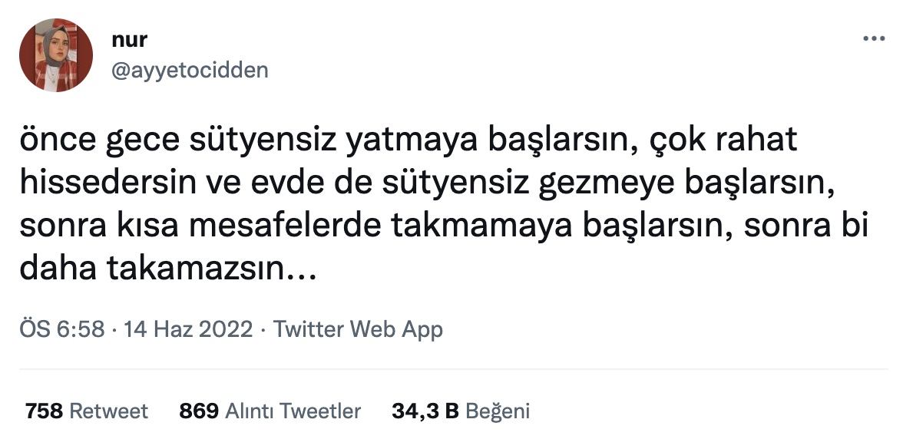Click the words "çok rahat" in the tweet
This screenshot has width=903, height=439.
click(x=726, y=140)
